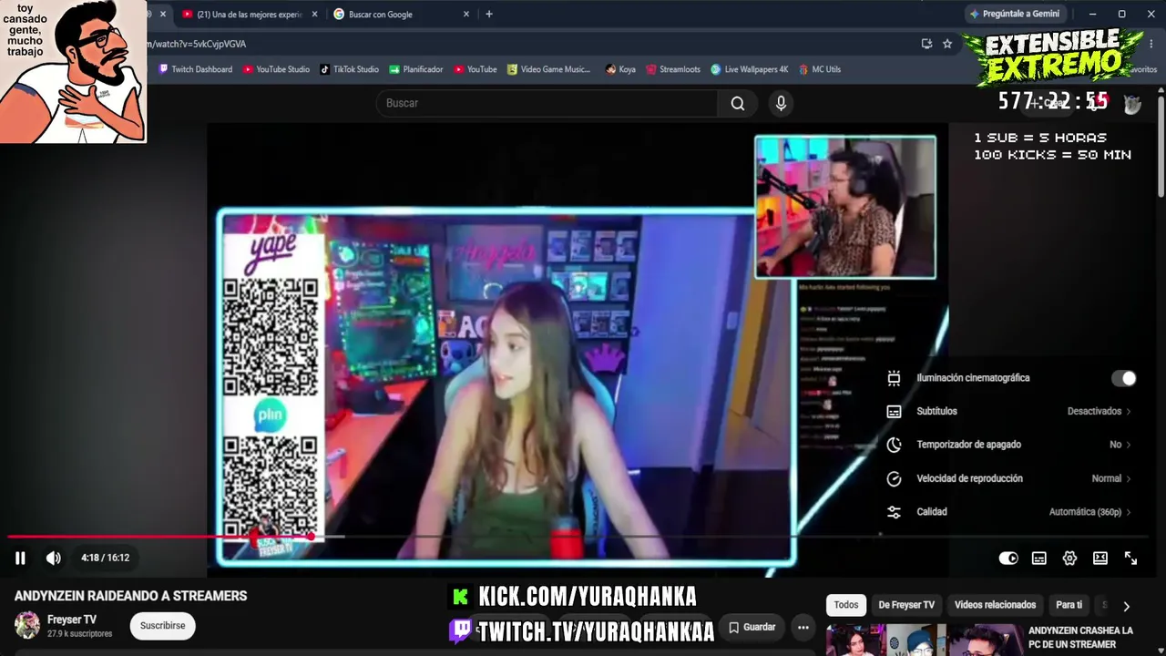Open the more actions ellipsis menu
The image size is (1166, 656).
[x=803, y=627]
